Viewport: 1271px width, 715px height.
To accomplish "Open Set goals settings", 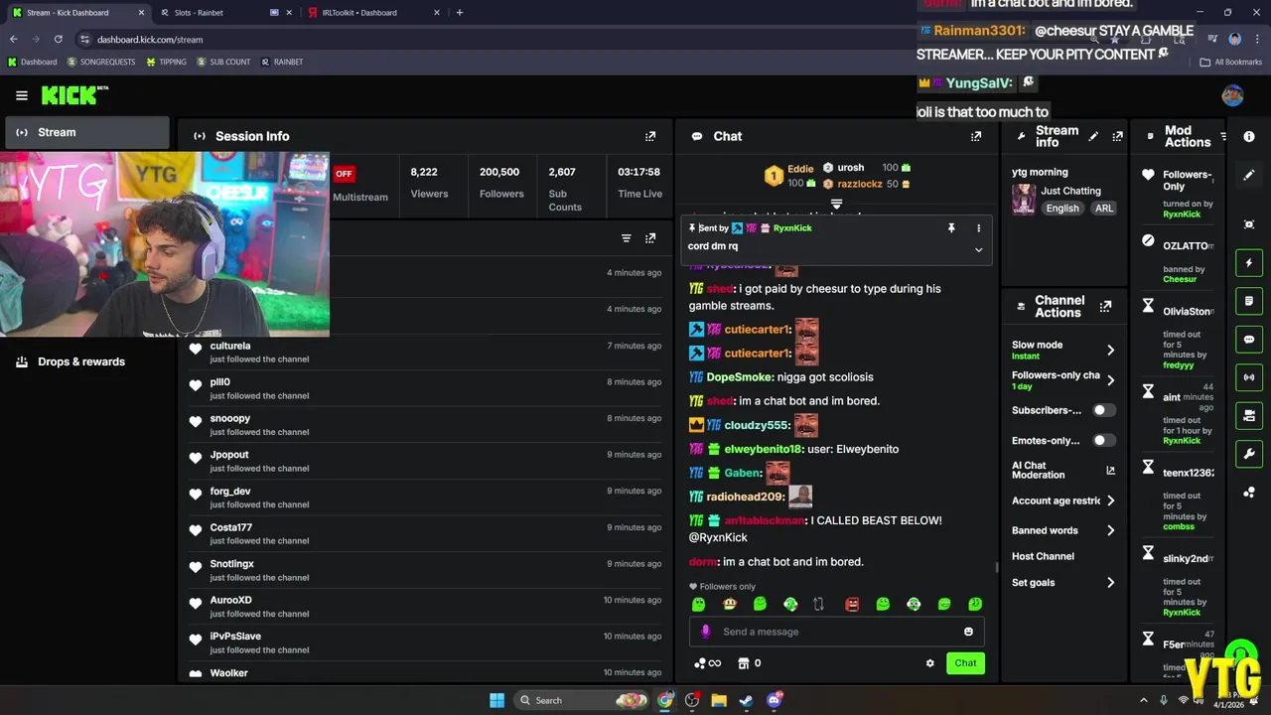I will (x=1063, y=583).
